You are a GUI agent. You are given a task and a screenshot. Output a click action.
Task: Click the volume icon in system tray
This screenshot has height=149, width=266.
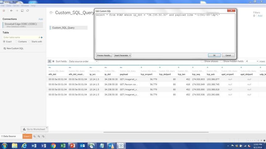(249, 146)
